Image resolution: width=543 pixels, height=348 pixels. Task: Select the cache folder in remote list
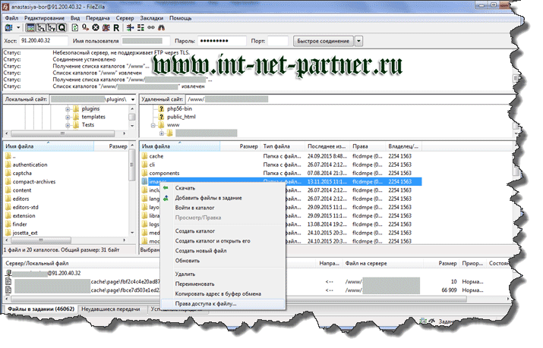point(156,156)
